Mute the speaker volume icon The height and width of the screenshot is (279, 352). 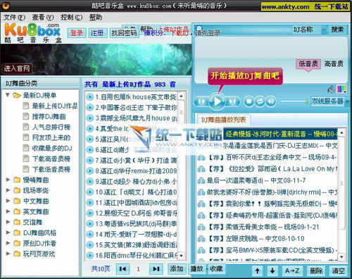(x=271, y=101)
